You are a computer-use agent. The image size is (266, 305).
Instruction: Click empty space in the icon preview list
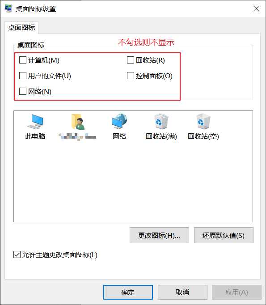click(x=133, y=181)
